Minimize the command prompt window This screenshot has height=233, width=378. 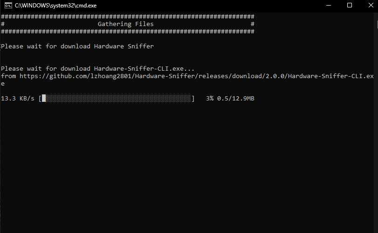click(x=328, y=5)
